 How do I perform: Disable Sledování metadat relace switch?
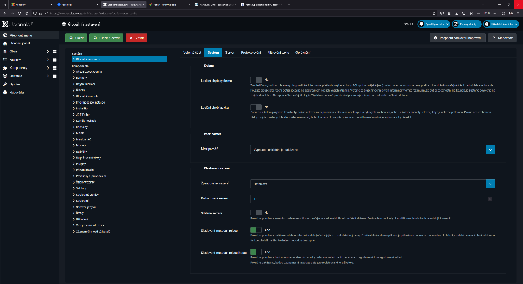[256, 230]
